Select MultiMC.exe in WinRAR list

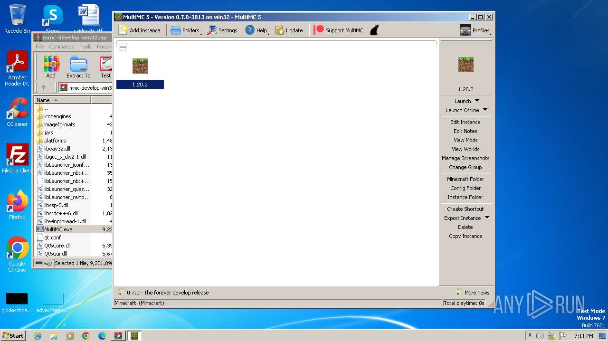(58, 229)
